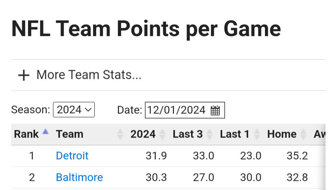Open the Baltimore team link
Screen dimensions: 336x190
click(79, 177)
